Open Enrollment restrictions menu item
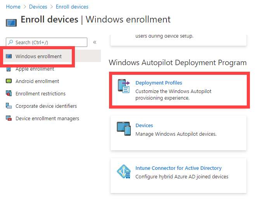Viewport: 260px width, 202px height. point(40,94)
